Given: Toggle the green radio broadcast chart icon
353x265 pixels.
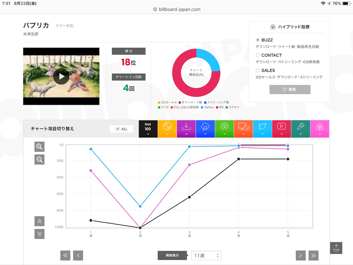Looking at the screenshot, I should click(x=224, y=129).
